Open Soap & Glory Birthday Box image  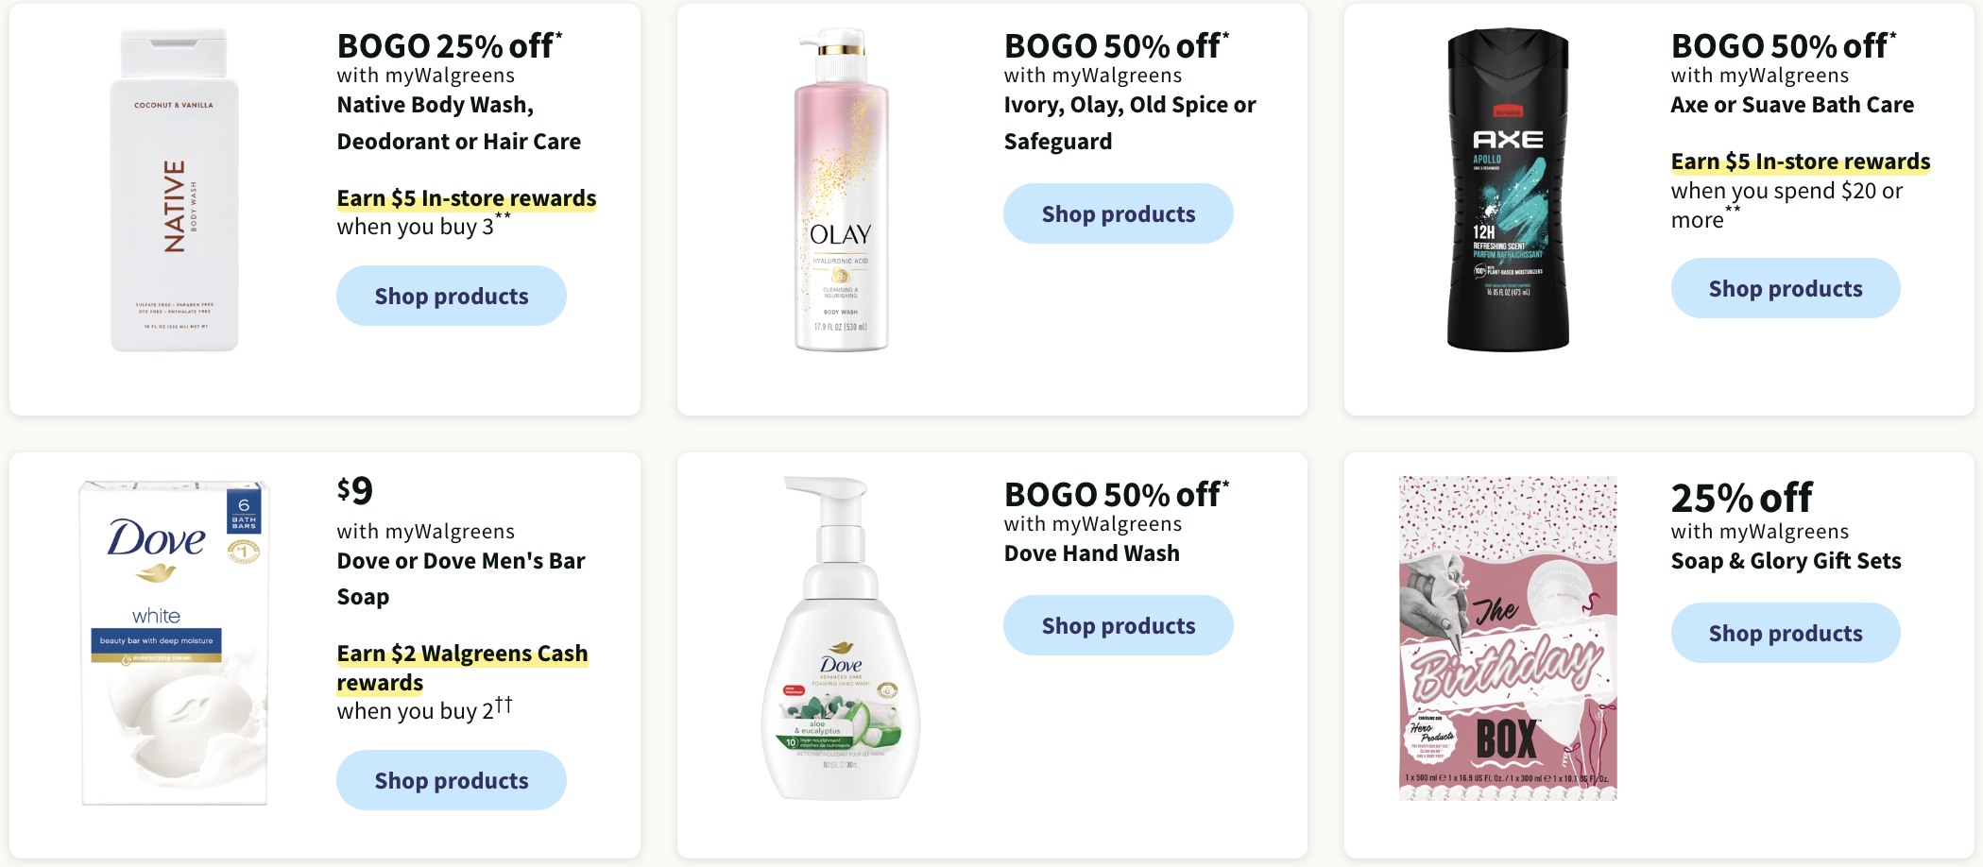point(1508,638)
